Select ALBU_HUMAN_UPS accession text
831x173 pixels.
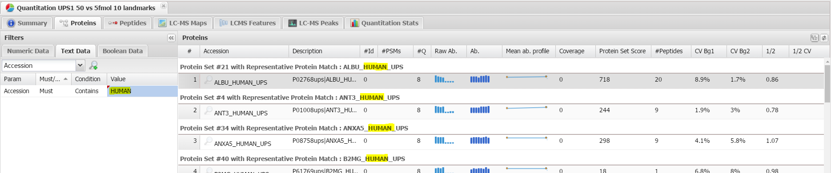(241, 83)
